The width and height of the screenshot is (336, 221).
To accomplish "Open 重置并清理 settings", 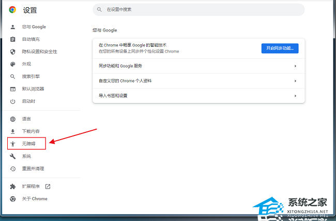I will coord(33,168).
